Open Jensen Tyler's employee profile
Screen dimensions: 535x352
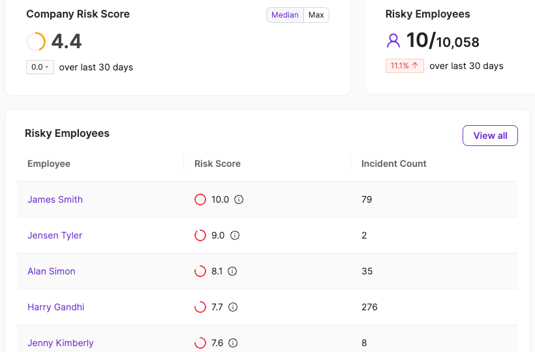tap(55, 235)
